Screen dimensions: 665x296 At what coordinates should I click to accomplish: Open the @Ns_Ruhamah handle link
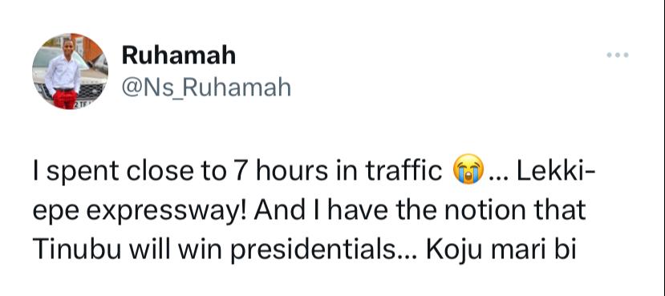pyautogui.click(x=206, y=87)
